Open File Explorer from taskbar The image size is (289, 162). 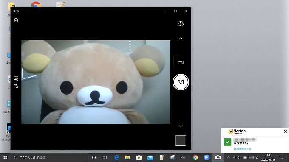pyautogui.click(x=127, y=158)
